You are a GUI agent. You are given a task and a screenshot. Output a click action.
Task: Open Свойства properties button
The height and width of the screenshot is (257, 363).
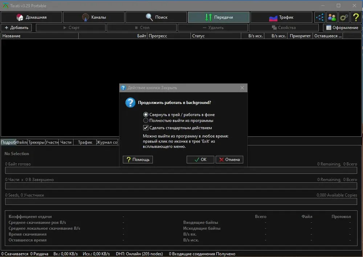[x=284, y=28]
